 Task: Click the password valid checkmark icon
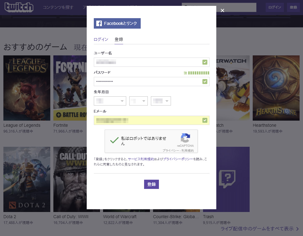205,82
